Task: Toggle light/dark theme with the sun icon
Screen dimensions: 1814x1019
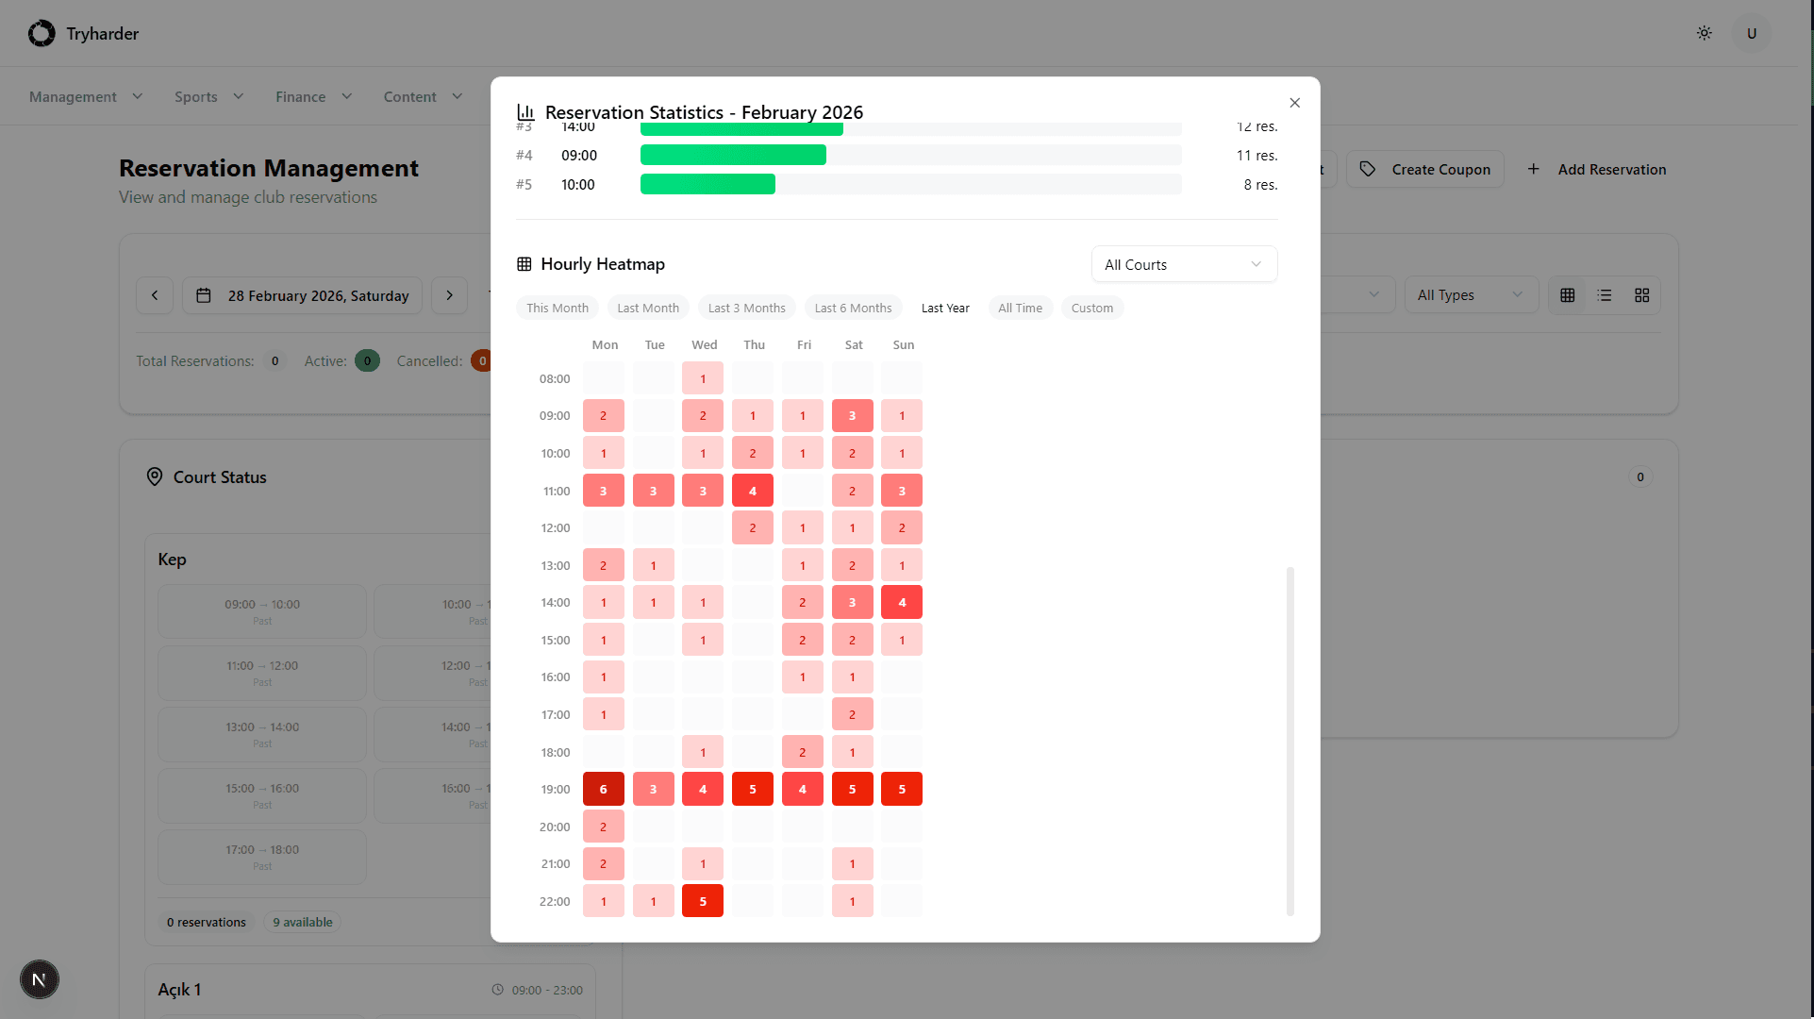Action: (1704, 32)
